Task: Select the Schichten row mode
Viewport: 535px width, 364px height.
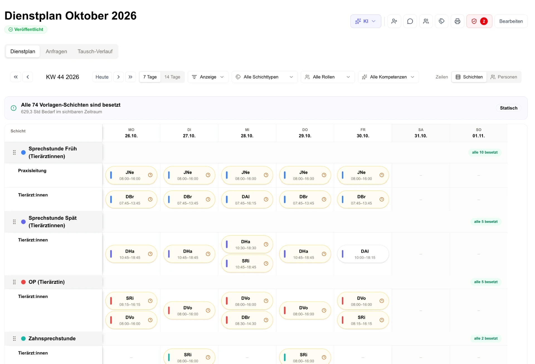Action: (469, 77)
